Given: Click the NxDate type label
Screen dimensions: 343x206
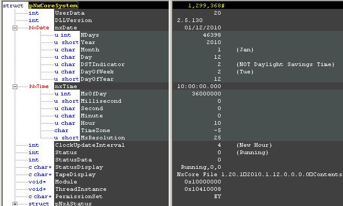Looking at the screenshot, I should 39,28.
